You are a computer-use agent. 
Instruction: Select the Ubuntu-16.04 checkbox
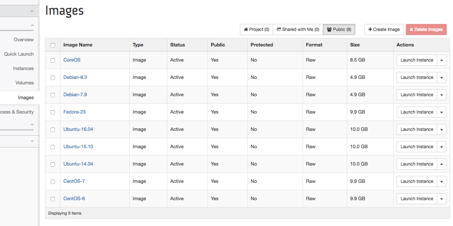pyautogui.click(x=53, y=130)
